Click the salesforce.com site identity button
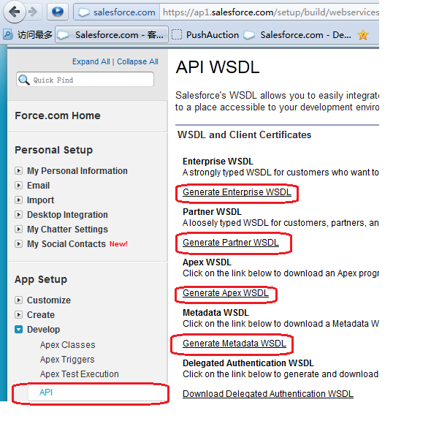 pos(116,12)
